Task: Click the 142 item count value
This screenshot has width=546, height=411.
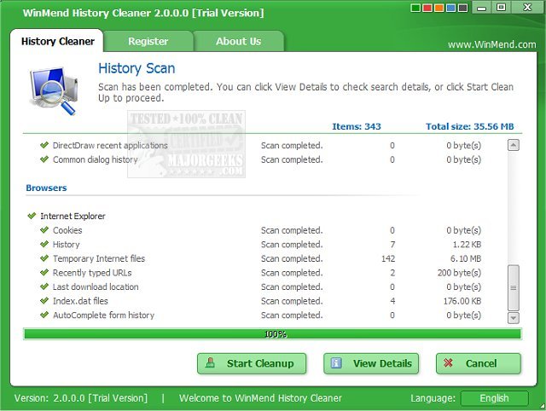Action: pos(388,258)
